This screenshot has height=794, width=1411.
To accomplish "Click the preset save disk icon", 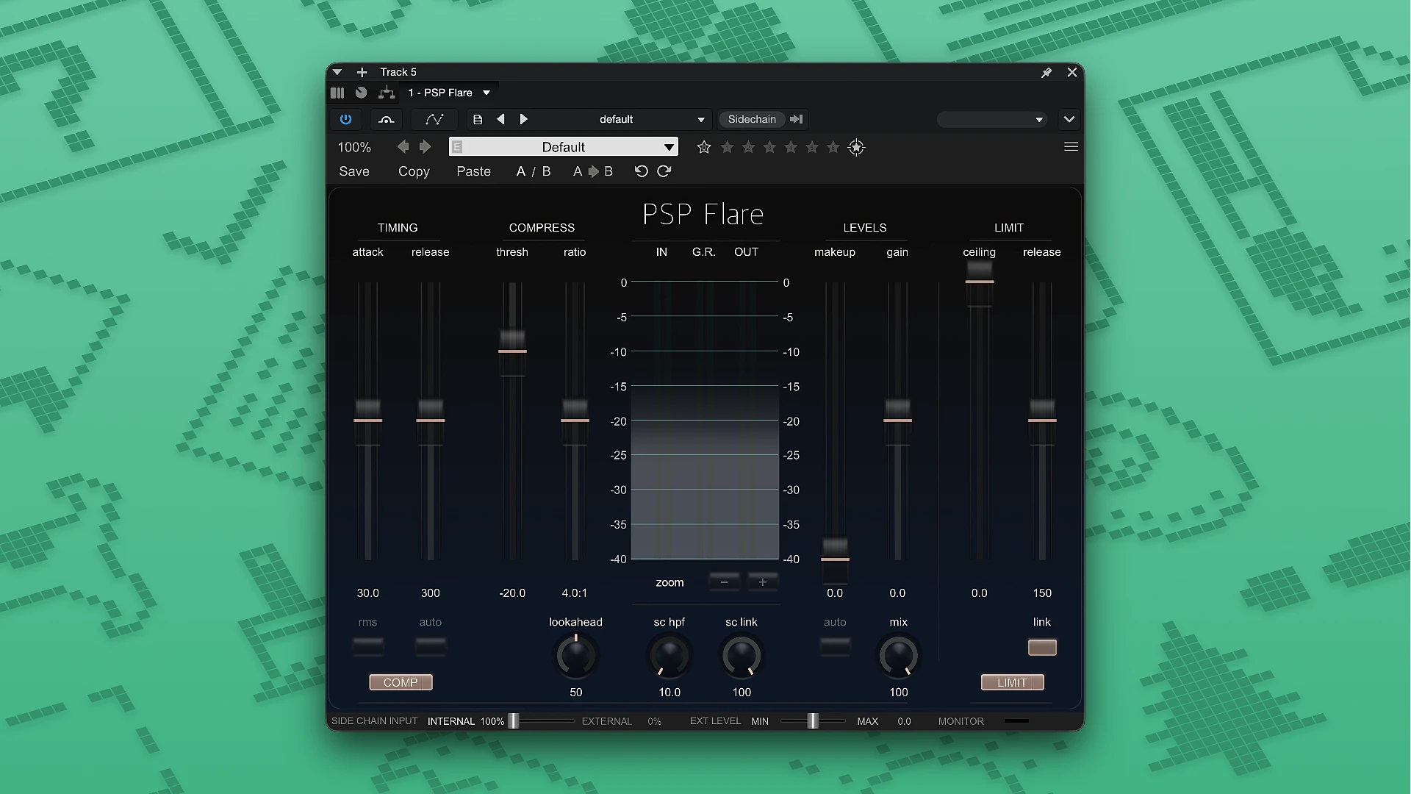I will [x=478, y=119].
